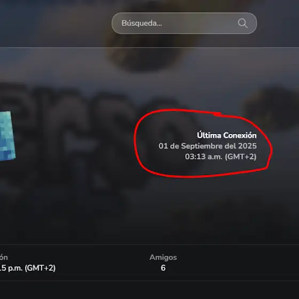Click the red hand-drawn annotation outline
The height and width of the screenshot is (299, 299).
(203, 143)
